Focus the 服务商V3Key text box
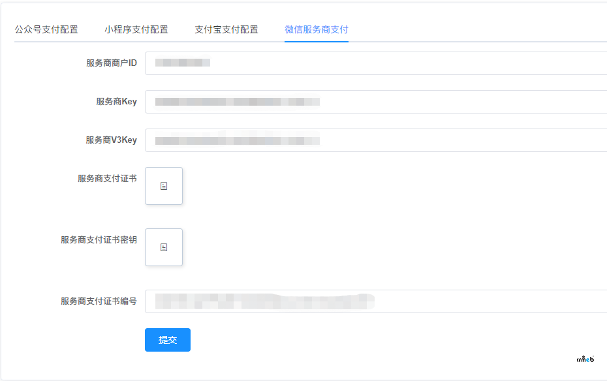Screen dimensions: 607x381 pyautogui.click(x=457, y=140)
